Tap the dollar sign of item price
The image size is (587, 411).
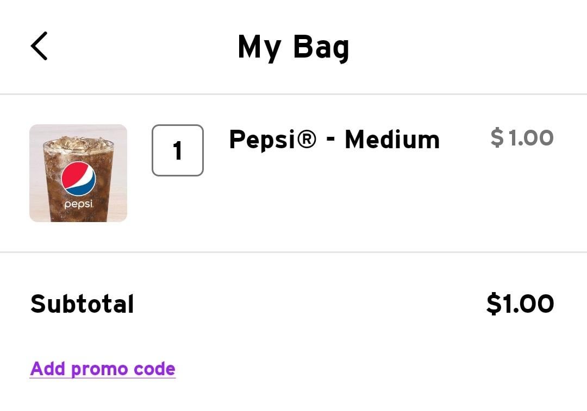tap(497, 137)
